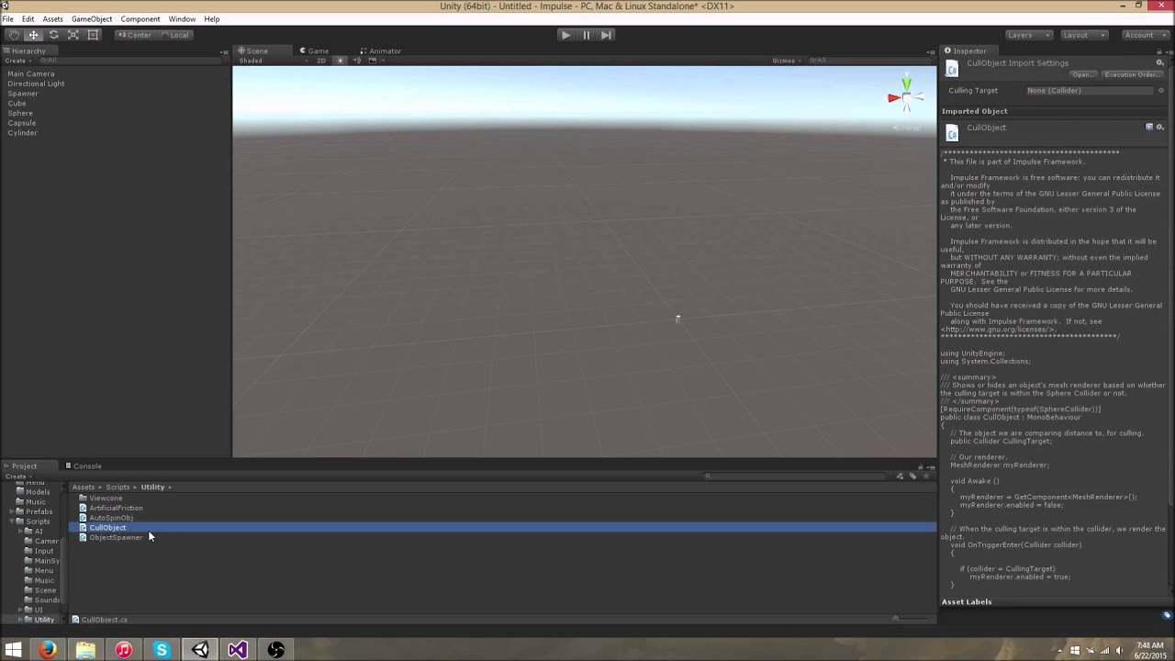Select the Rotate tool in the toolbar
Screen dimensions: 1175x661
pos(53,35)
